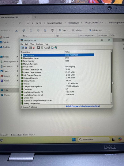Open the three-dots more options menu in Explorer
This screenshot has height=166, width=124.
[x=109, y=30]
